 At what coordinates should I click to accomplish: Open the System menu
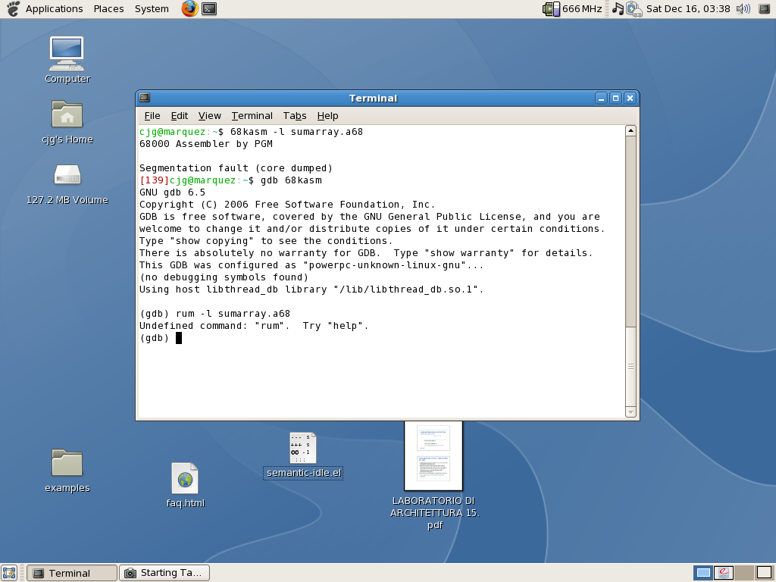(x=152, y=9)
